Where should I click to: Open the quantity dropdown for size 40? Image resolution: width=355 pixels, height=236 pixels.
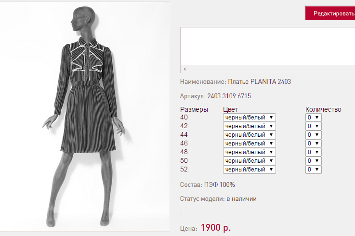point(314,118)
